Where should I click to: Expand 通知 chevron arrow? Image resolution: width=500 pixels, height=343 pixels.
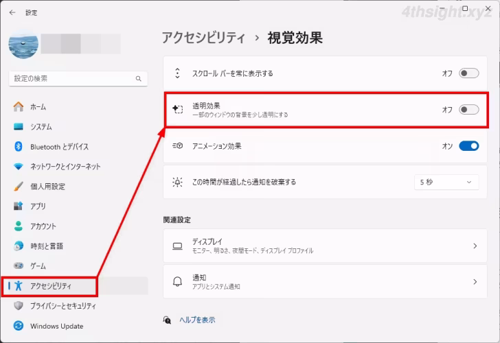475,281
